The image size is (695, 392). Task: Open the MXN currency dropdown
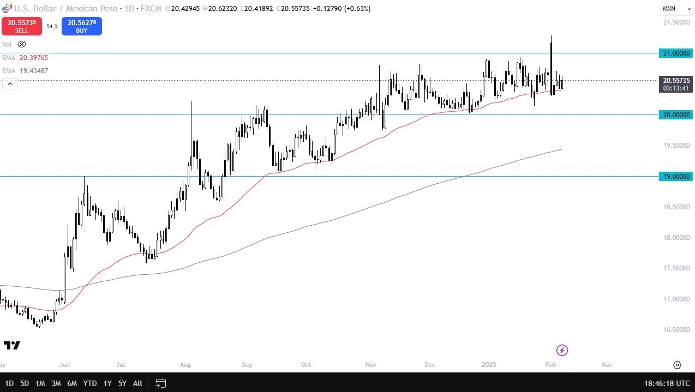click(x=675, y=8)
